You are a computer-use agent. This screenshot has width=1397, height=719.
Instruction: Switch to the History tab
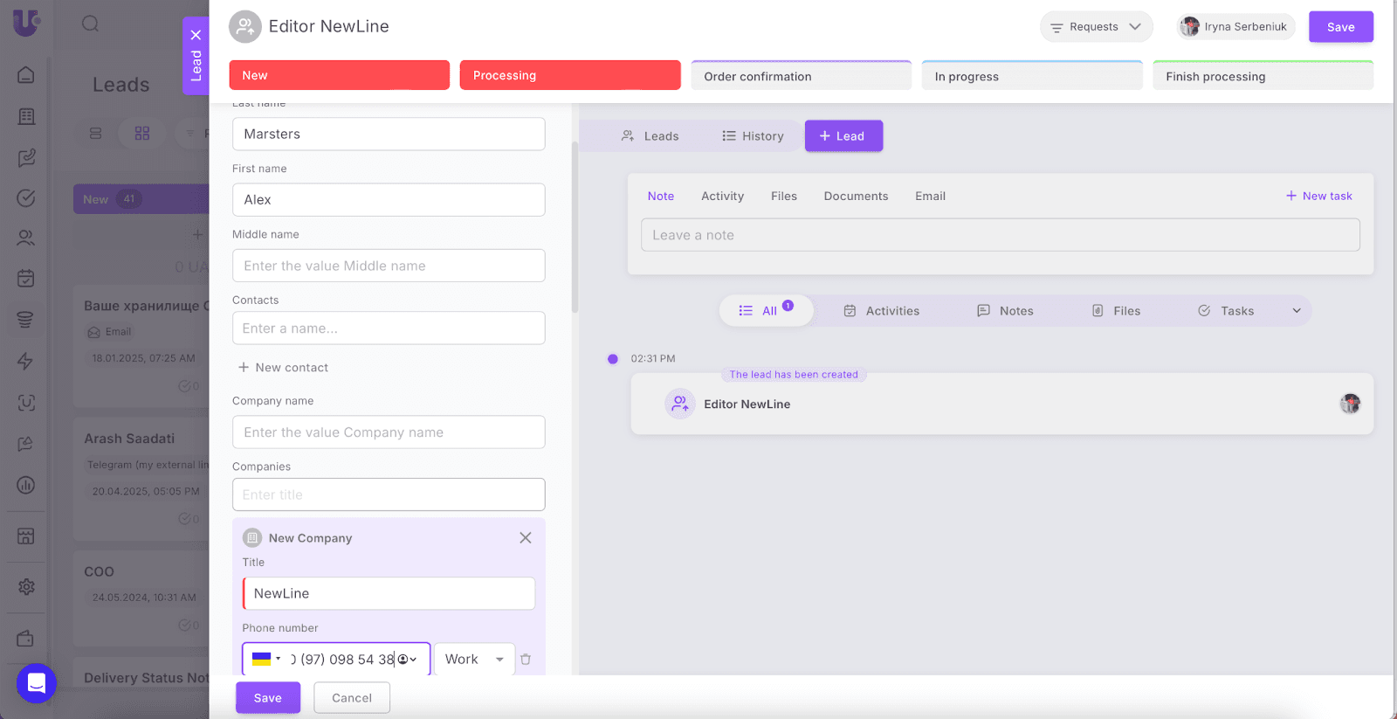click(x=753, y=136)
